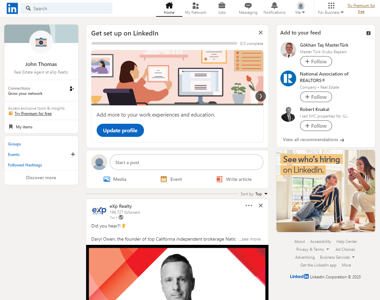Viewport: 380px width, 300px height.
Task: Click the setup progress bar
Action: pyautogui.click(x=164, y=43)
